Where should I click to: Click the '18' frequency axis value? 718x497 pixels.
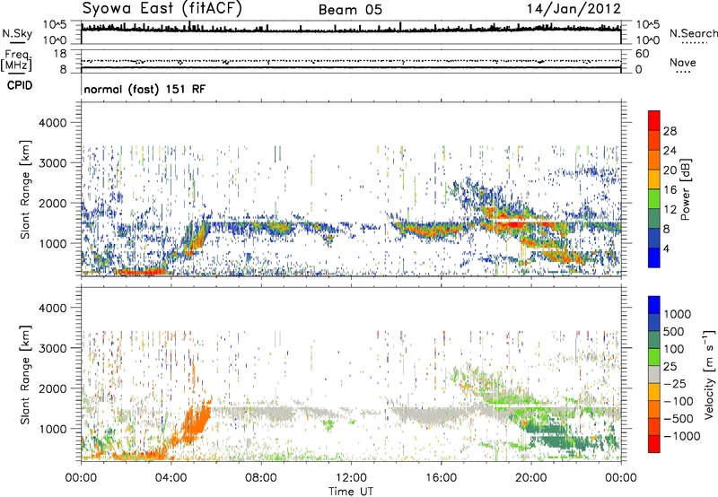coord(60,54)
